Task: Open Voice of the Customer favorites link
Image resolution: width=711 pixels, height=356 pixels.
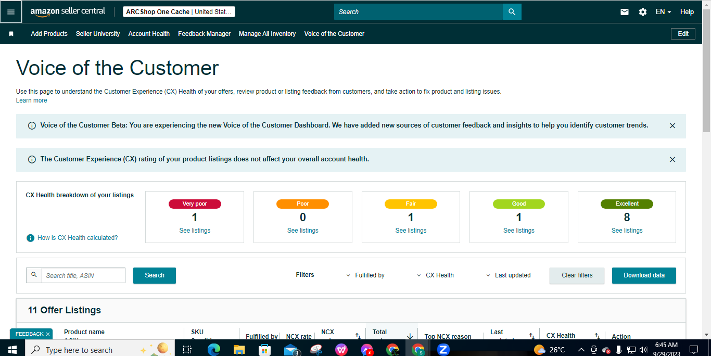Action: pyautogui.click(x=334, y=34)
